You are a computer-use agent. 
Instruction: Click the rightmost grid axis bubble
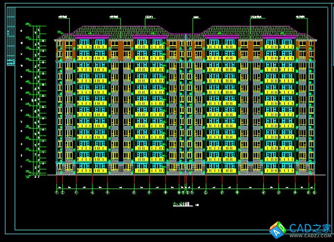click(314, 192)
